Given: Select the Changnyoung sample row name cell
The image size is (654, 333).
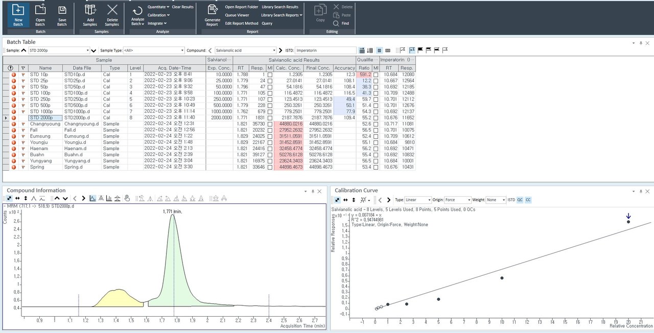Looking at the screenshot, I should (45, 124).
